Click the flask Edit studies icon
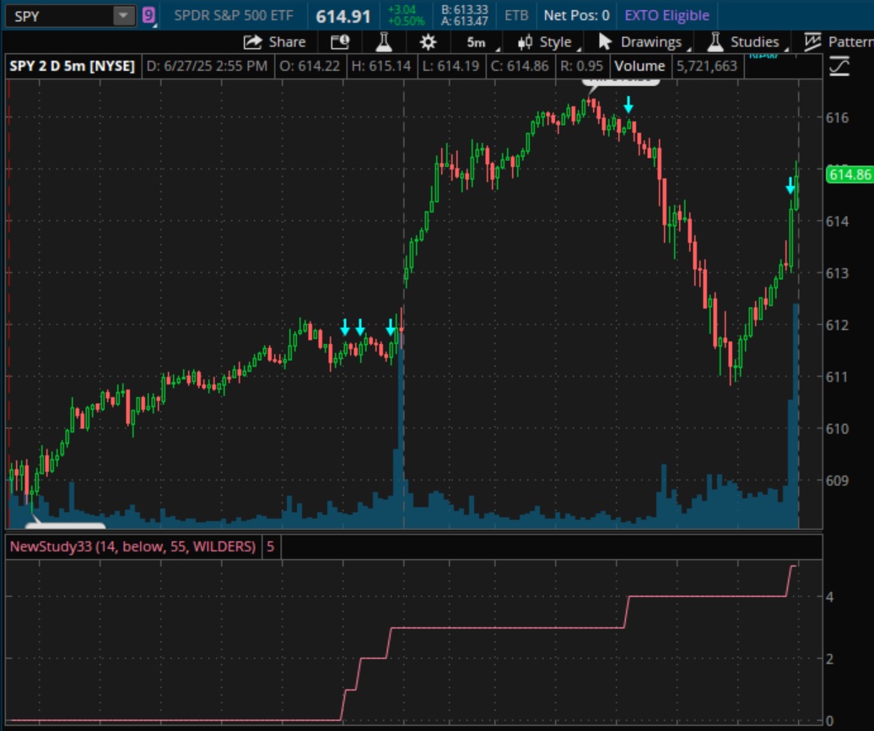The height and width of the screenshot is (731, 874). [x=384, y=42]
